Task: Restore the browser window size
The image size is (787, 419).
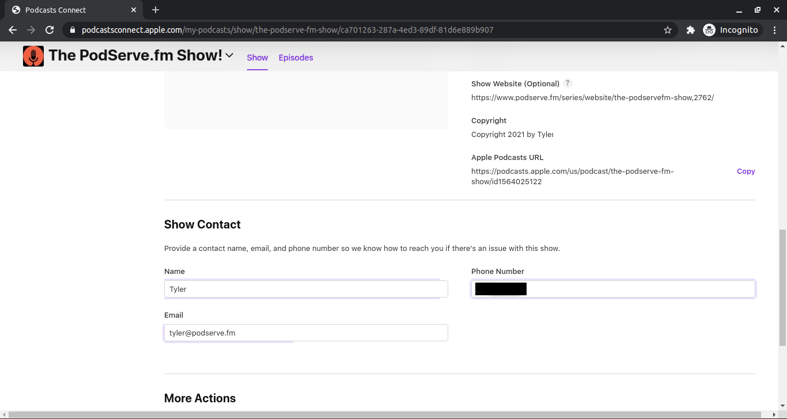Action: [758, 10]
